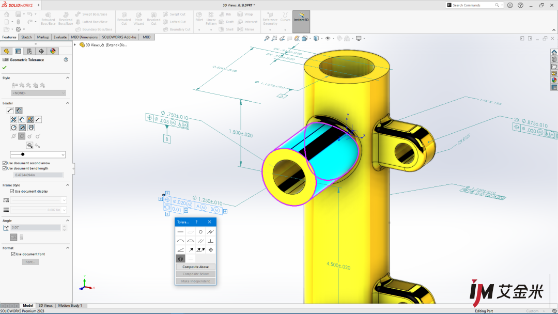Viewport: 558px width, 314px height.
Task: Click the B datum label in viewport
Action: coord(166,139)
